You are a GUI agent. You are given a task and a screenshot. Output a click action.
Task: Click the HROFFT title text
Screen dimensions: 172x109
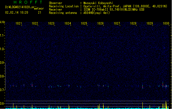click(28, 2)
